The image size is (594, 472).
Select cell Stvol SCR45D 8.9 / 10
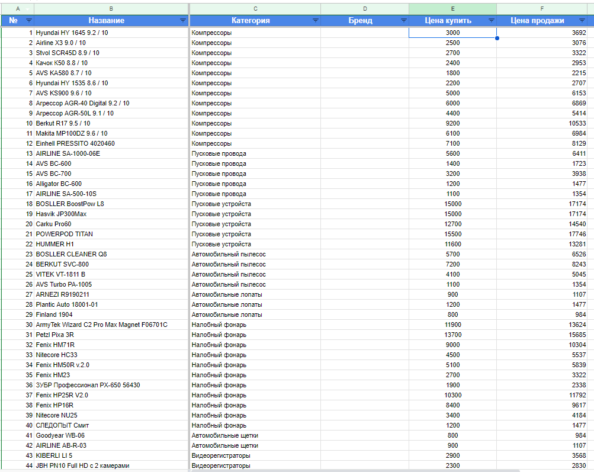pyautogui.click(x=111, y=53)
